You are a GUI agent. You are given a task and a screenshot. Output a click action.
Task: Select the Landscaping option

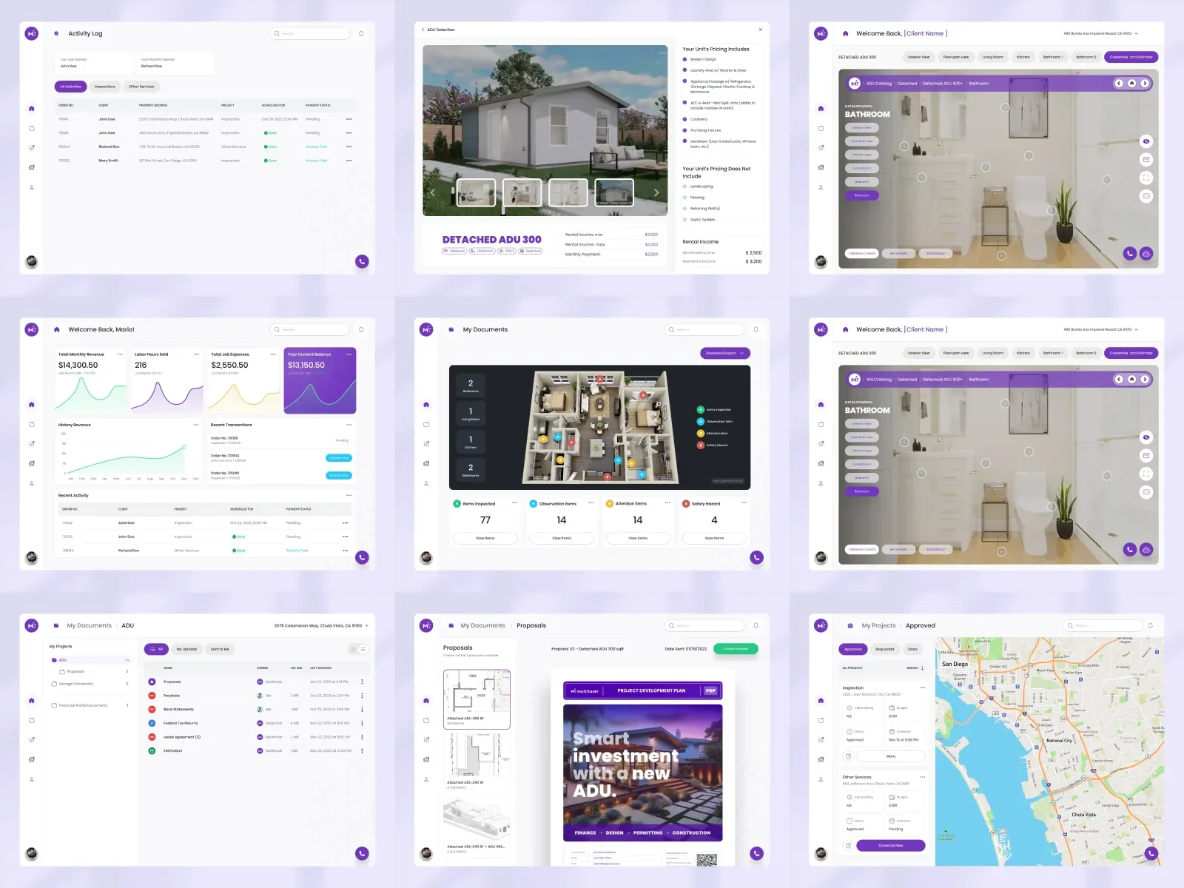coord(685,186)
